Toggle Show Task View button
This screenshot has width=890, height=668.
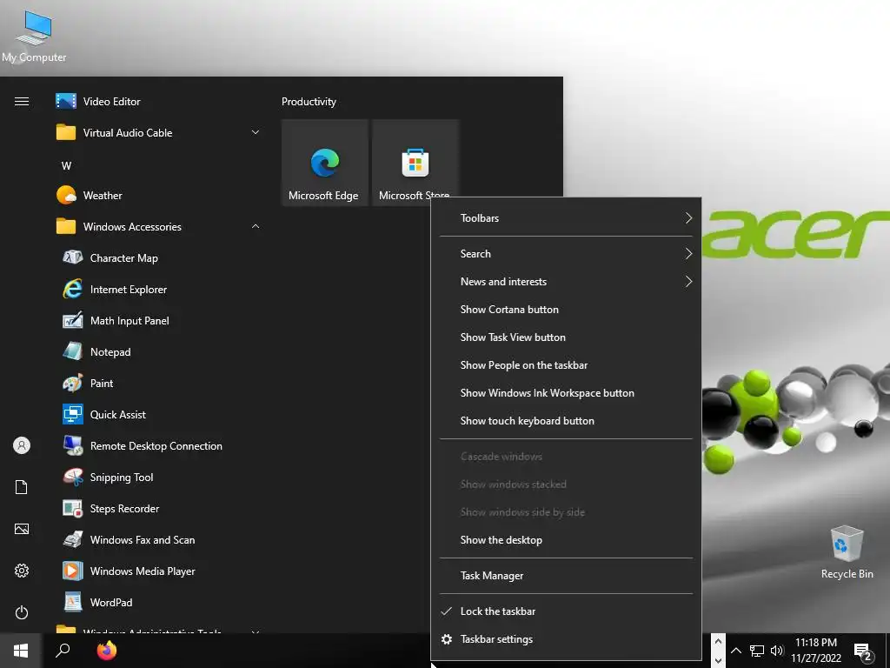[566, 337]
